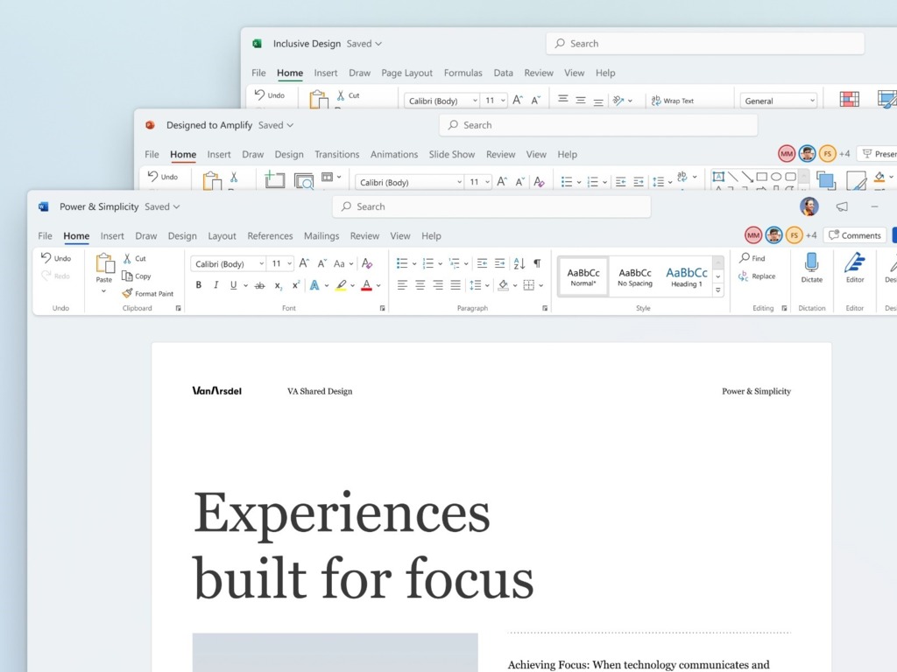This screenshot has height=672, width=897.
Task: Expand the Styles gallery more arrow
Action: point(718,290)
